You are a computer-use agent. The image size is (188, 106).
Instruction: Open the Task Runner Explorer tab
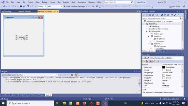9,95
